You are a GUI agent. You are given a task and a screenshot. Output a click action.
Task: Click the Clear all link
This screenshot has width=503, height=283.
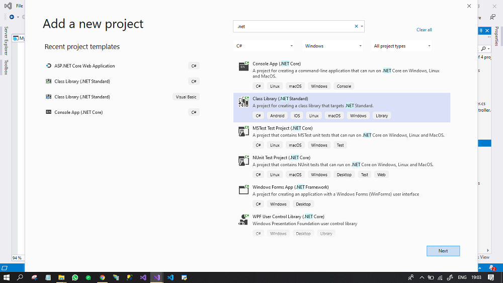[424, 30]
